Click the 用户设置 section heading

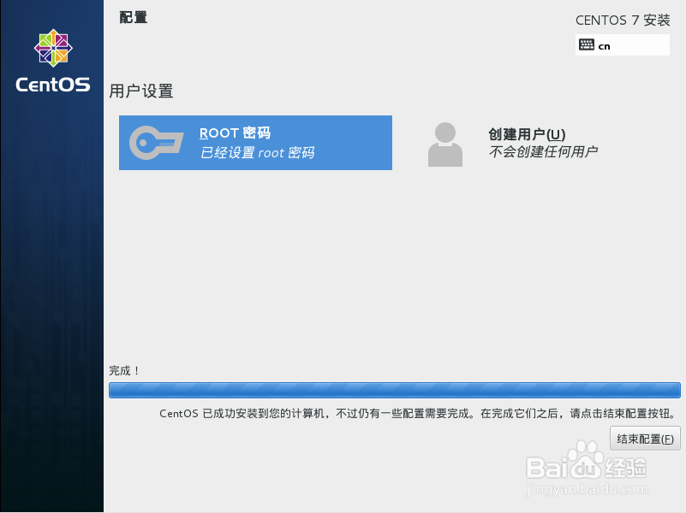pos(140,91)
